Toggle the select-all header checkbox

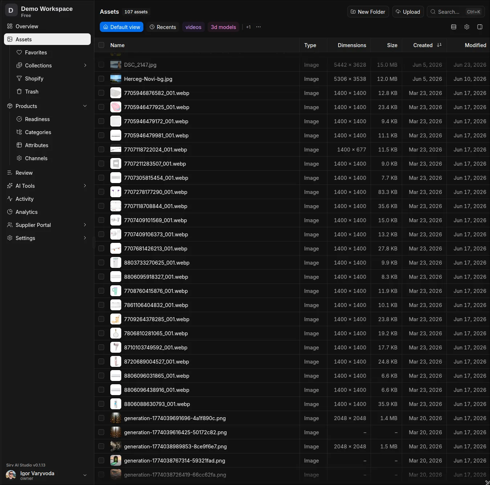click(x=101, y=45)
